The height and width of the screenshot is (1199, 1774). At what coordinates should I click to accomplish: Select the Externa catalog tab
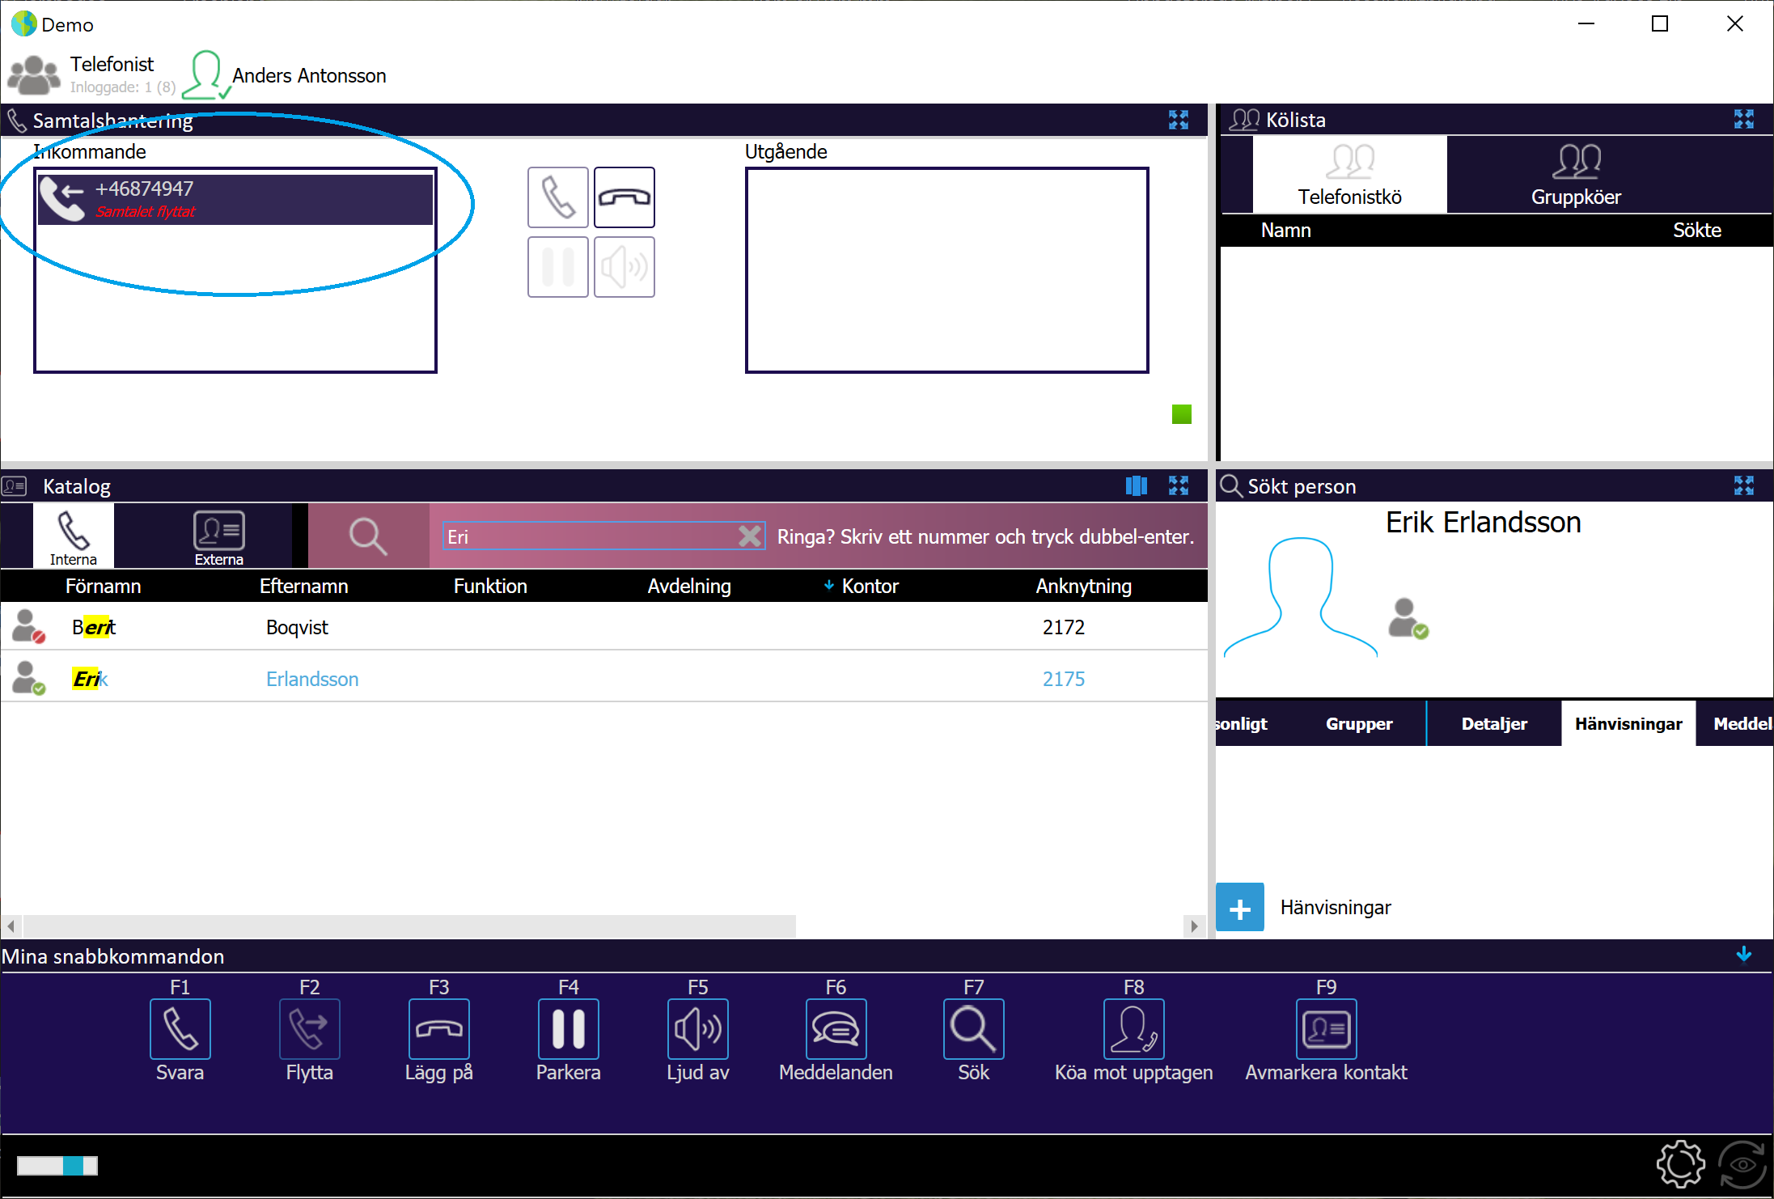(218, 536)
